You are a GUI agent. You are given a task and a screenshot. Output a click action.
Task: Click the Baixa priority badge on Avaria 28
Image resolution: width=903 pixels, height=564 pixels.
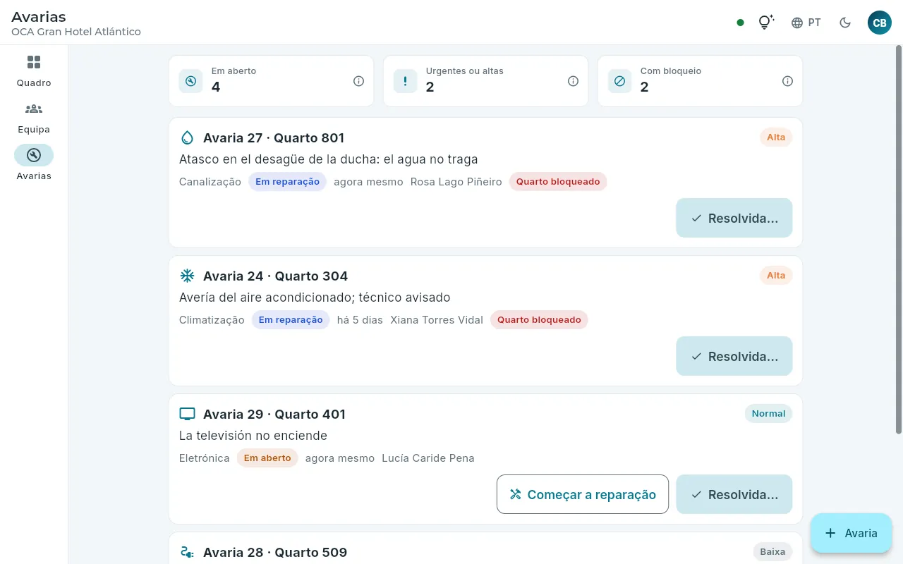[x=772, y=552]
